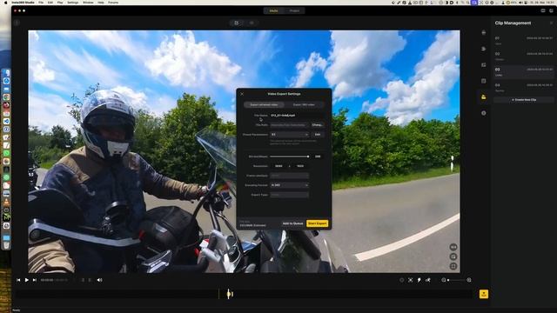Jump to previous frame with the skip-back icon
Viewport: 557px width, 313px height.
click(x=18, y=280)
